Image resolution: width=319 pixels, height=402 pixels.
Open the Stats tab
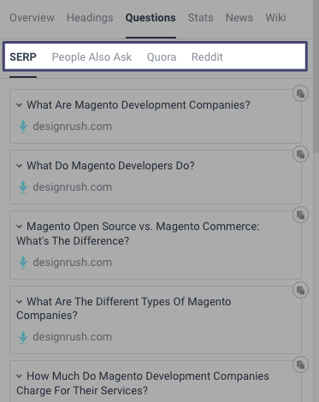point(200,18)
